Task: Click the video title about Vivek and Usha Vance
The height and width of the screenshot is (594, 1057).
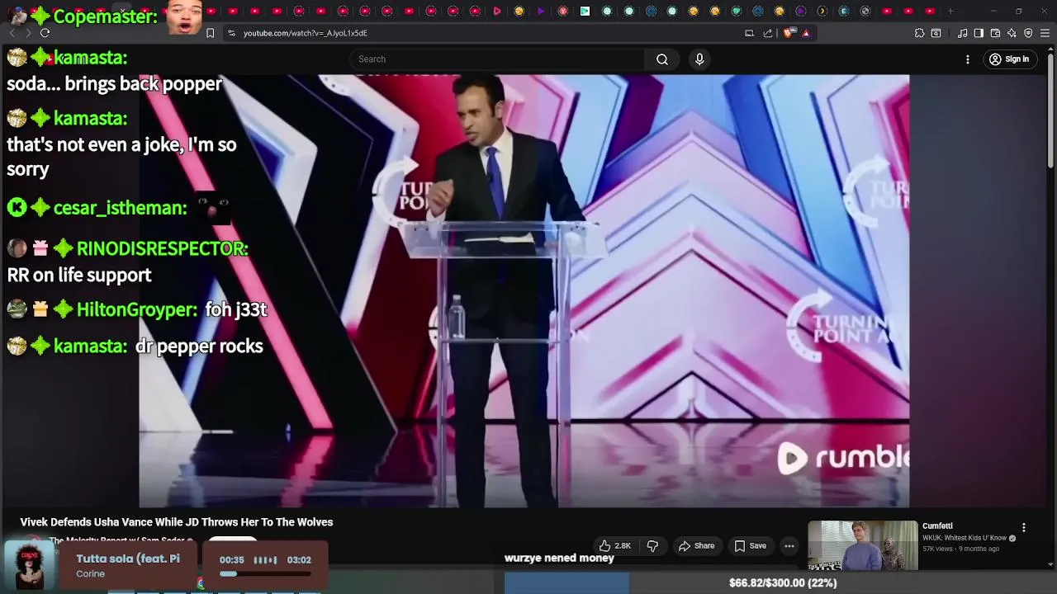Action: coord(177,522)
